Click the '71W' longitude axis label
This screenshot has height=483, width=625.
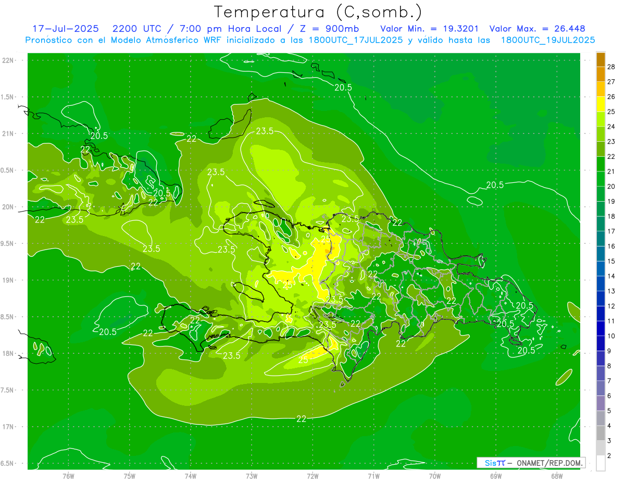tap(374, 476)
